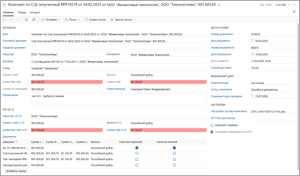Go to previous record with up chevron
This screenshot has height=176, width=300.
289,5
